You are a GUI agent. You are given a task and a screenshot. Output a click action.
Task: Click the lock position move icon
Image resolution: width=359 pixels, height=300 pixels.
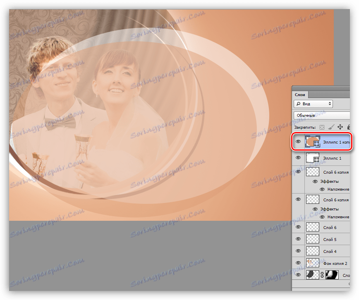340,127
